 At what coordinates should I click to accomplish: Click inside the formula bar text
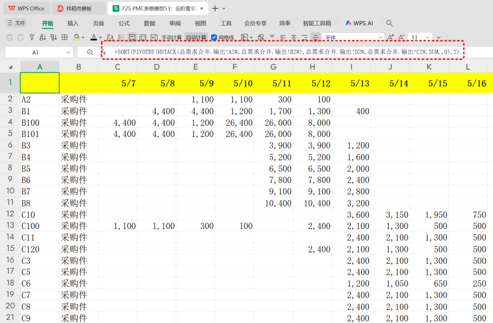pyautogui.click(x=286, y=52)
